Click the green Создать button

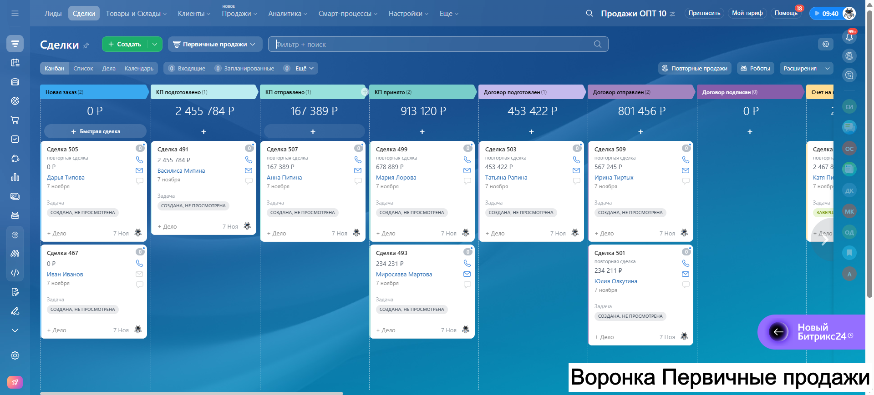click(125, 44)
